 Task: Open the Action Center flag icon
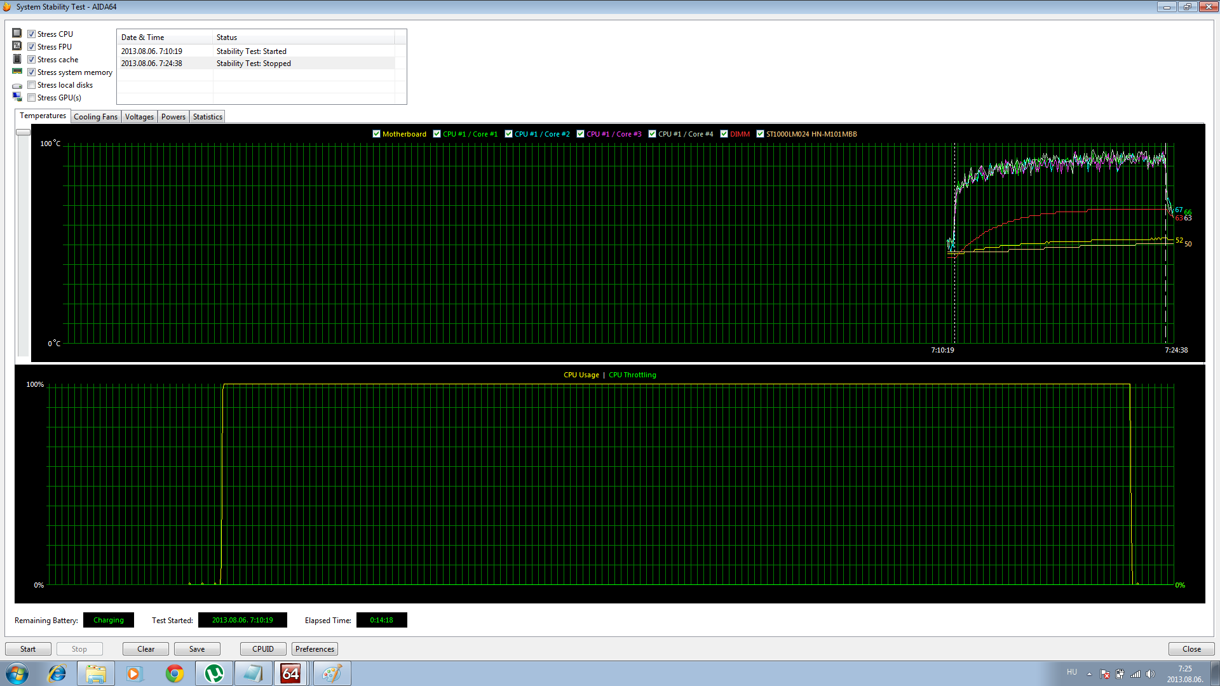click(x=1104, y=674)
